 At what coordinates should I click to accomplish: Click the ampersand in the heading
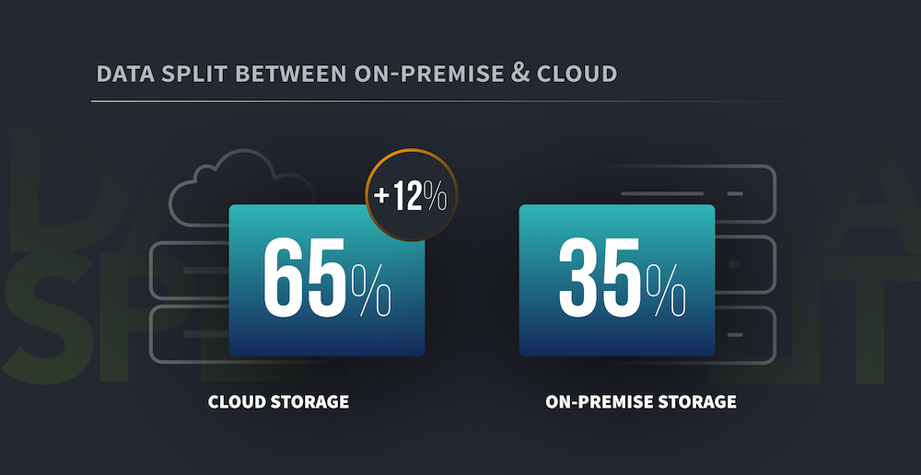[x=519, y=73]
